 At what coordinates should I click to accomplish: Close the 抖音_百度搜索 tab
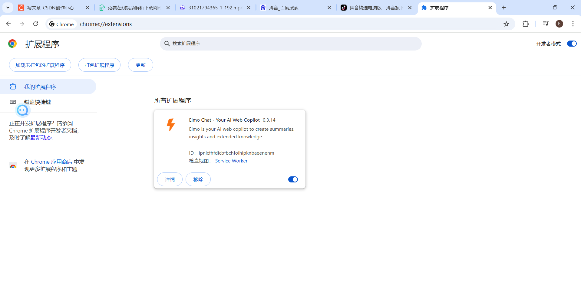[x=329, y=8]
